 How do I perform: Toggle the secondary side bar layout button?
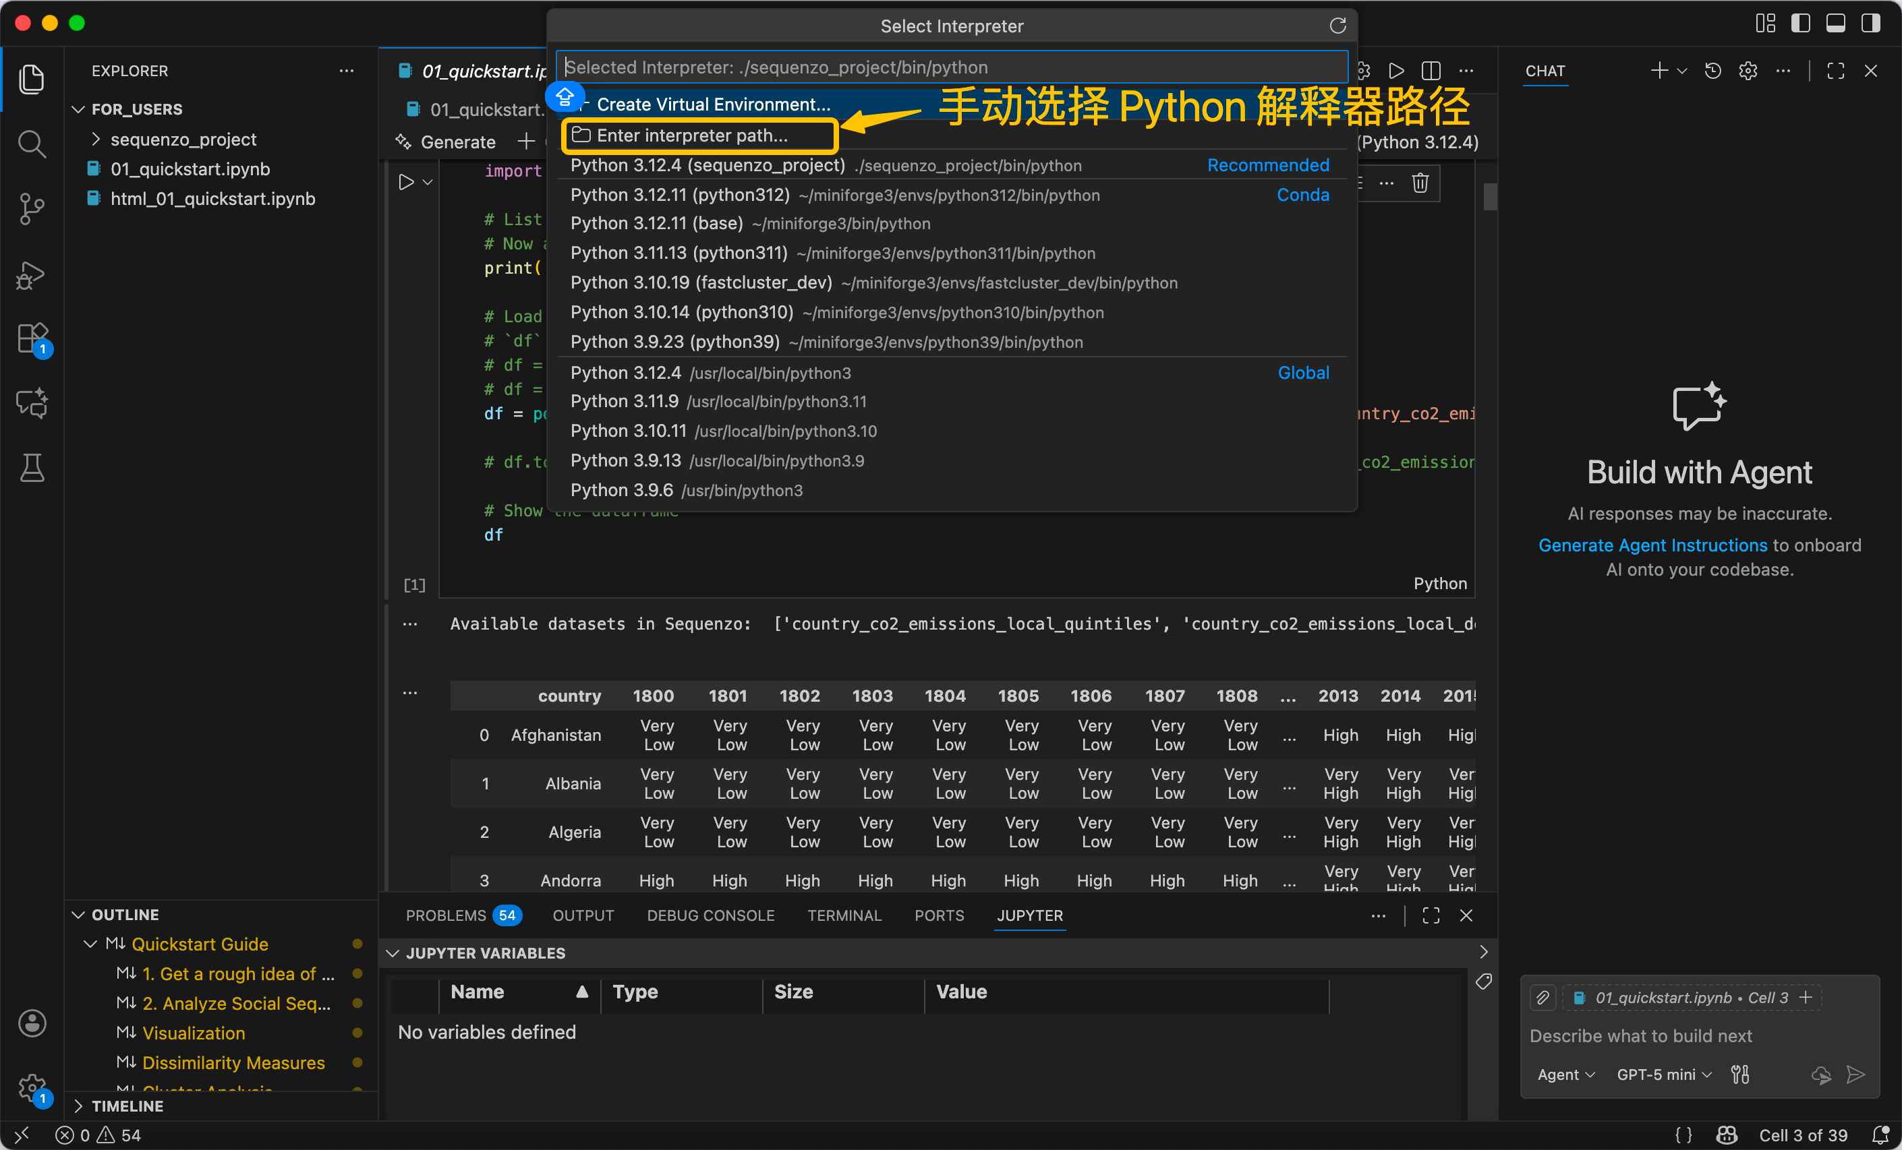tap(1871, 23)
